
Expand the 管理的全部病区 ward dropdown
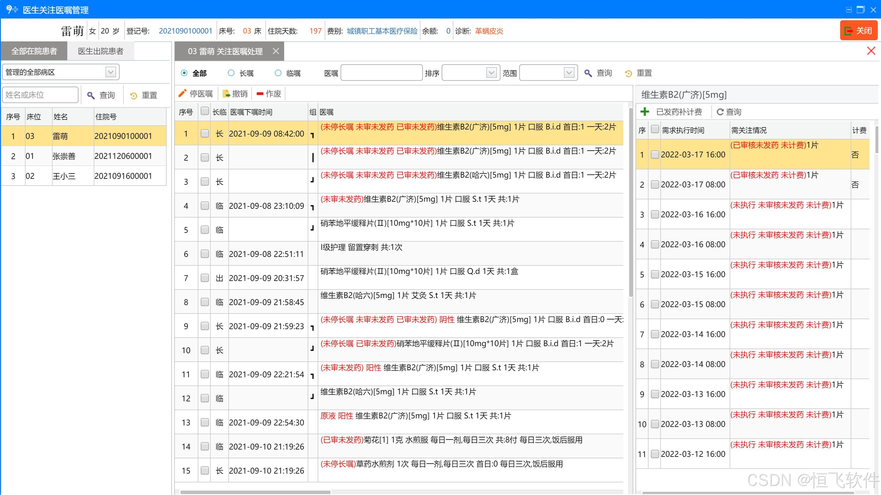[x=110, y=72]
